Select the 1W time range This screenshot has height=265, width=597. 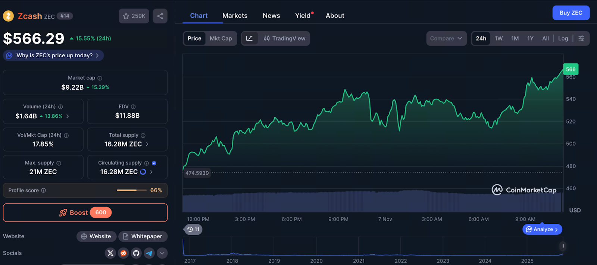click(498, 38)
